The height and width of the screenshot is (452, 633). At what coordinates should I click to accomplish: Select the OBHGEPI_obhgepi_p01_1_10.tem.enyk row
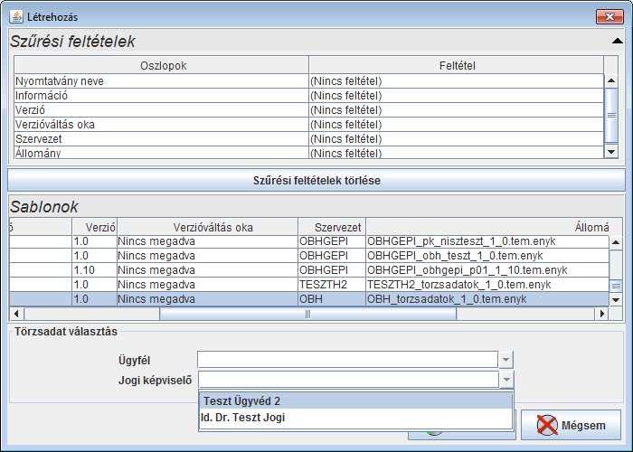coord(309,270)
